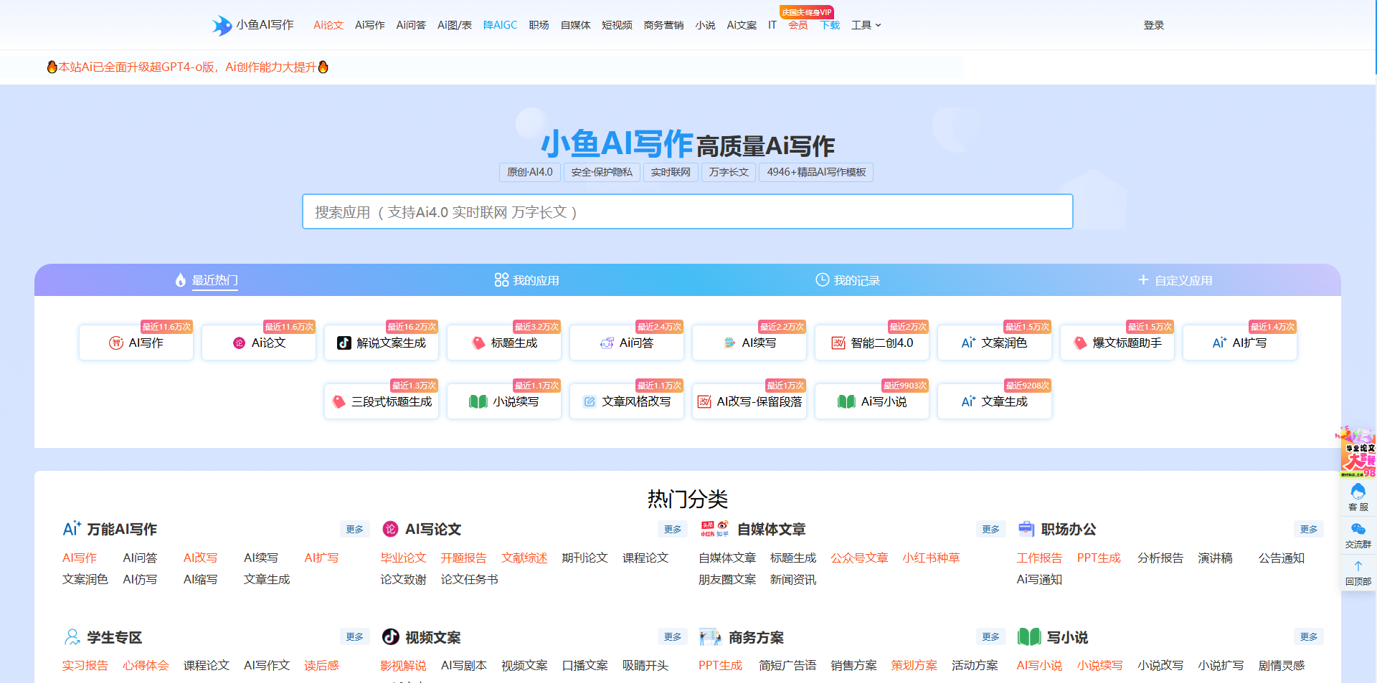Click the briefcase icon beside 职场办公 heading

(1026, 529)
